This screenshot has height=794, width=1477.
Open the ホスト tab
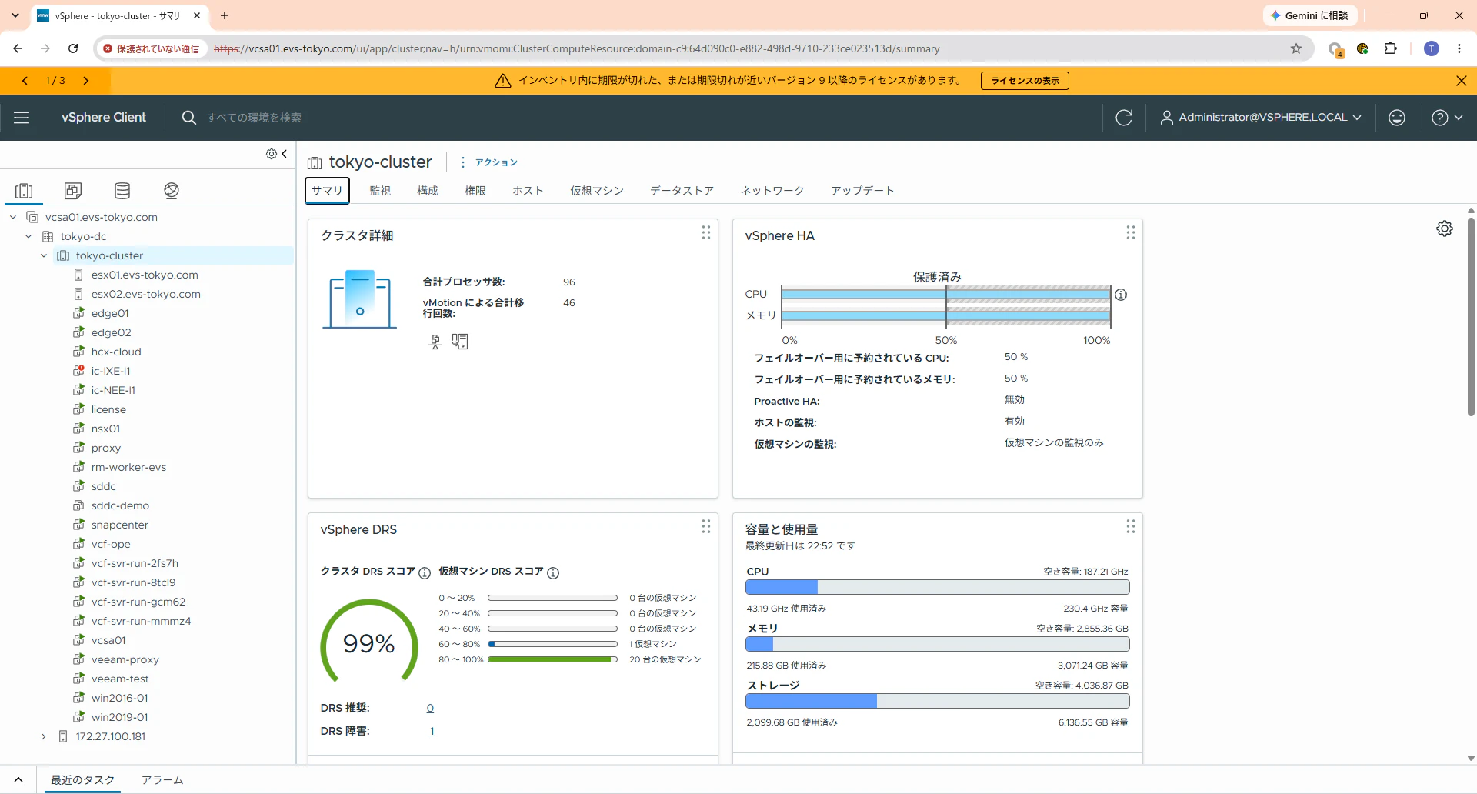[x=528, y=191]
